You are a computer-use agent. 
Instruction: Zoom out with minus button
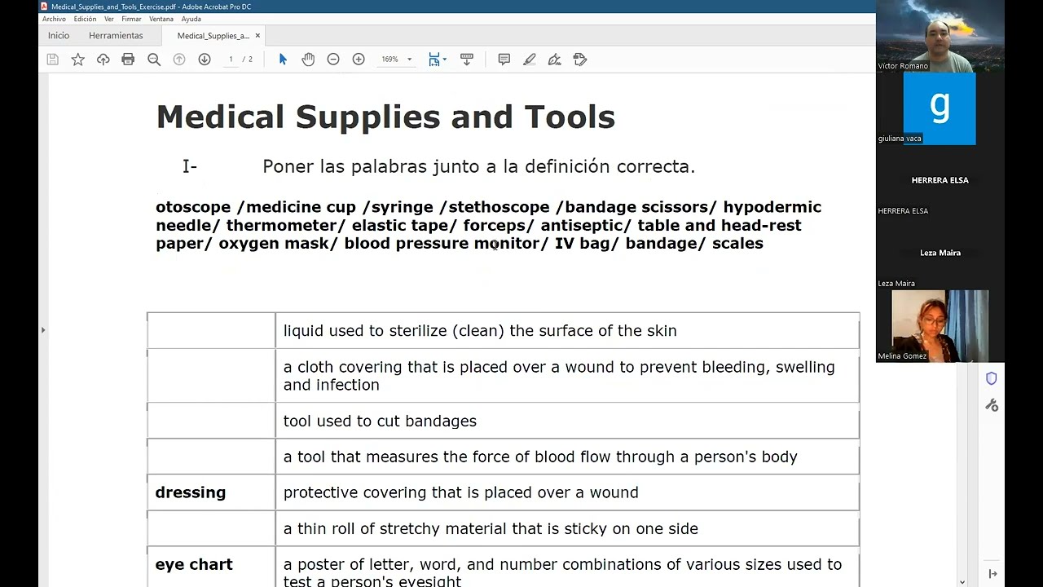point(333,60)
